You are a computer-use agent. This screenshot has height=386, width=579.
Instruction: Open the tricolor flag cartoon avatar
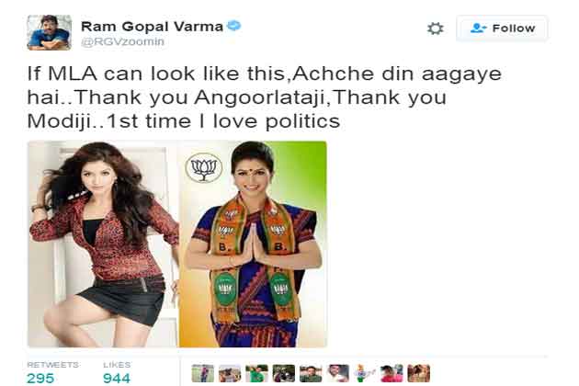365,373
